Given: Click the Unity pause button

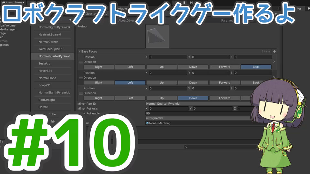Looking at the screenshot, I should point(184,3).
